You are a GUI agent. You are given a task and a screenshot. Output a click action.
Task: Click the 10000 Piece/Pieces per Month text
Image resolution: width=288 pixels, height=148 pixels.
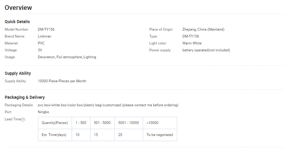pos(62,81)
